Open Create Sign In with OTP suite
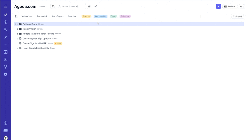246x140 pixels. pos(35,43)
